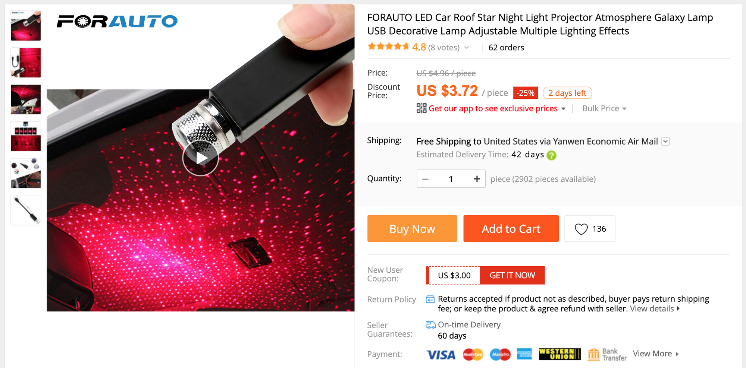
Task: Expand the star rating votes dropdown
Action: [x=467, y=48]
